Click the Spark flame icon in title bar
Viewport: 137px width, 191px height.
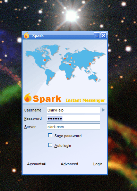(26, 35)
